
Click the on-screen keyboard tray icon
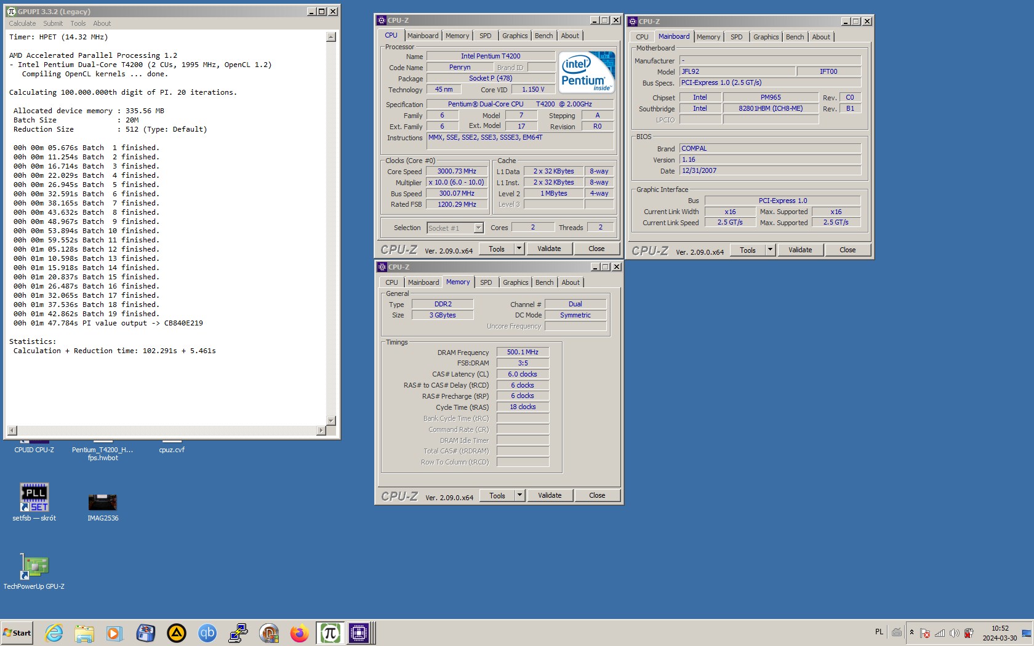point(897,632)
